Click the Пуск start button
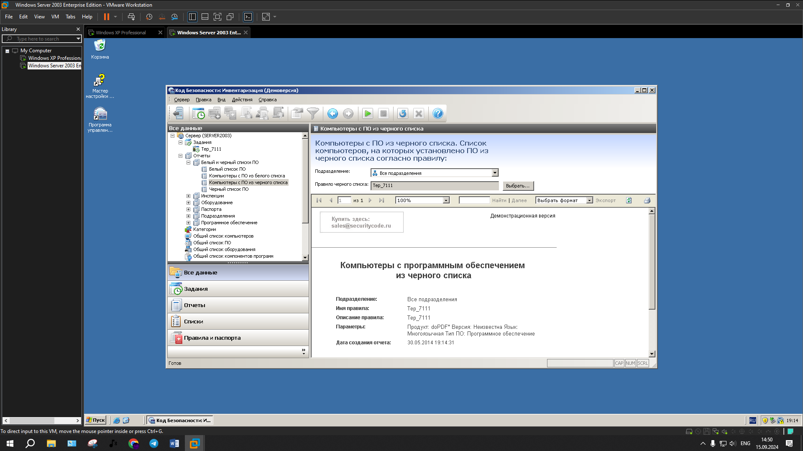The width and height of the screenshot is (803, 451). click(x=95, y=420)
